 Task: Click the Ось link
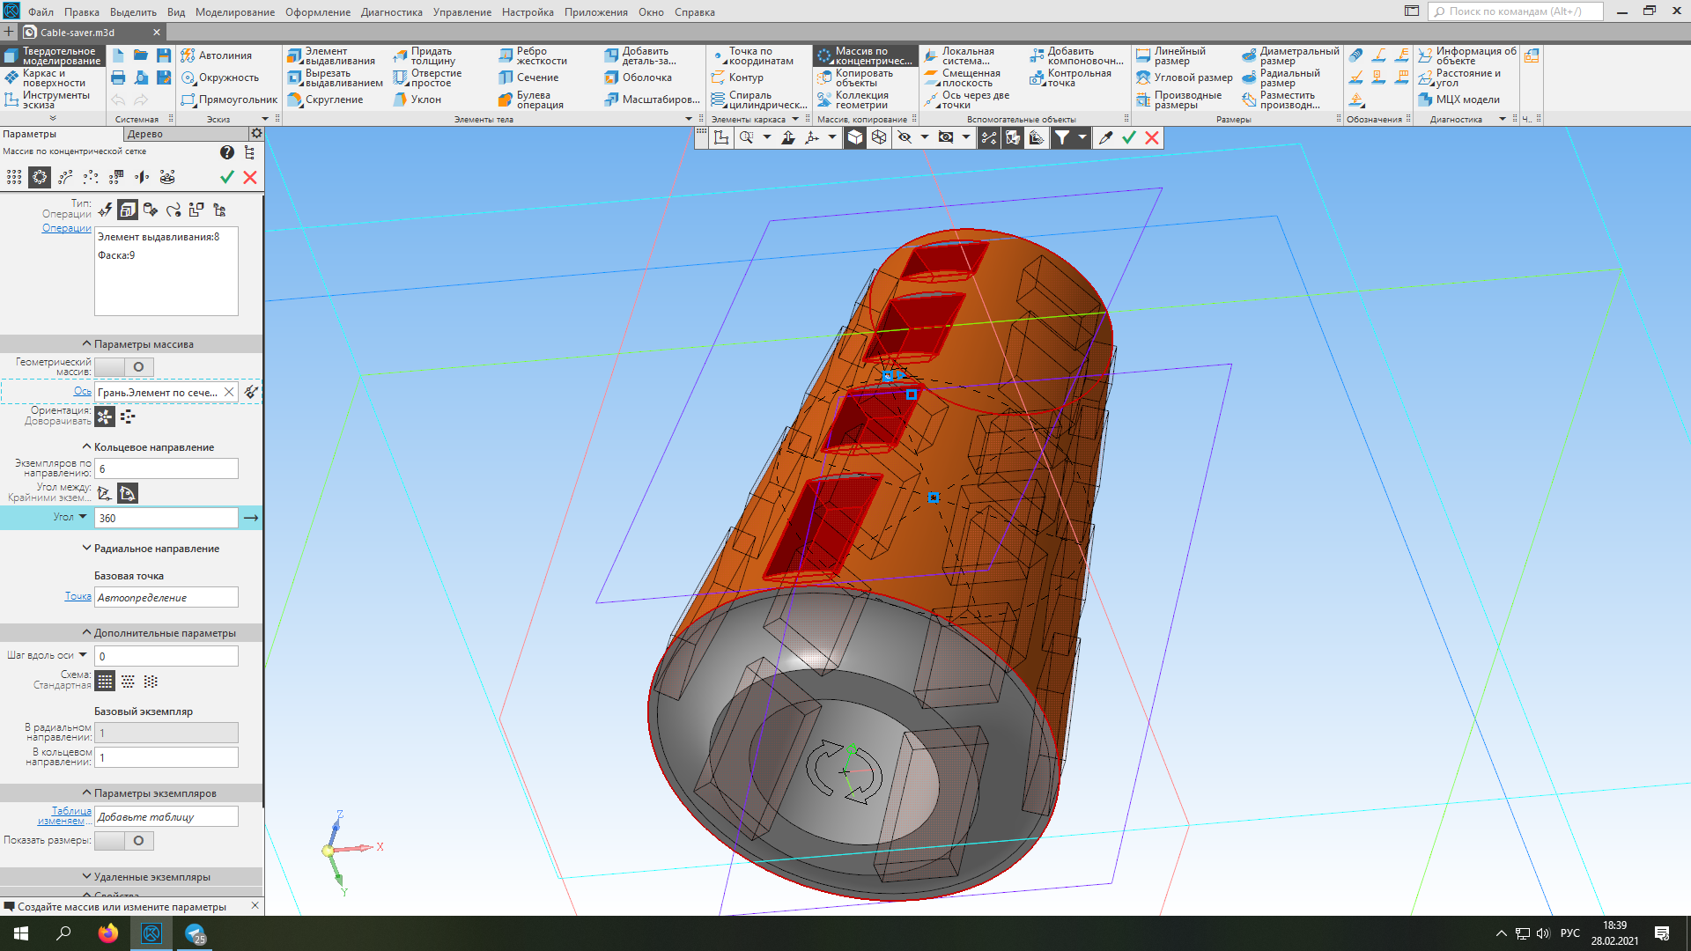pyautogui.click(x=83, y=391)
